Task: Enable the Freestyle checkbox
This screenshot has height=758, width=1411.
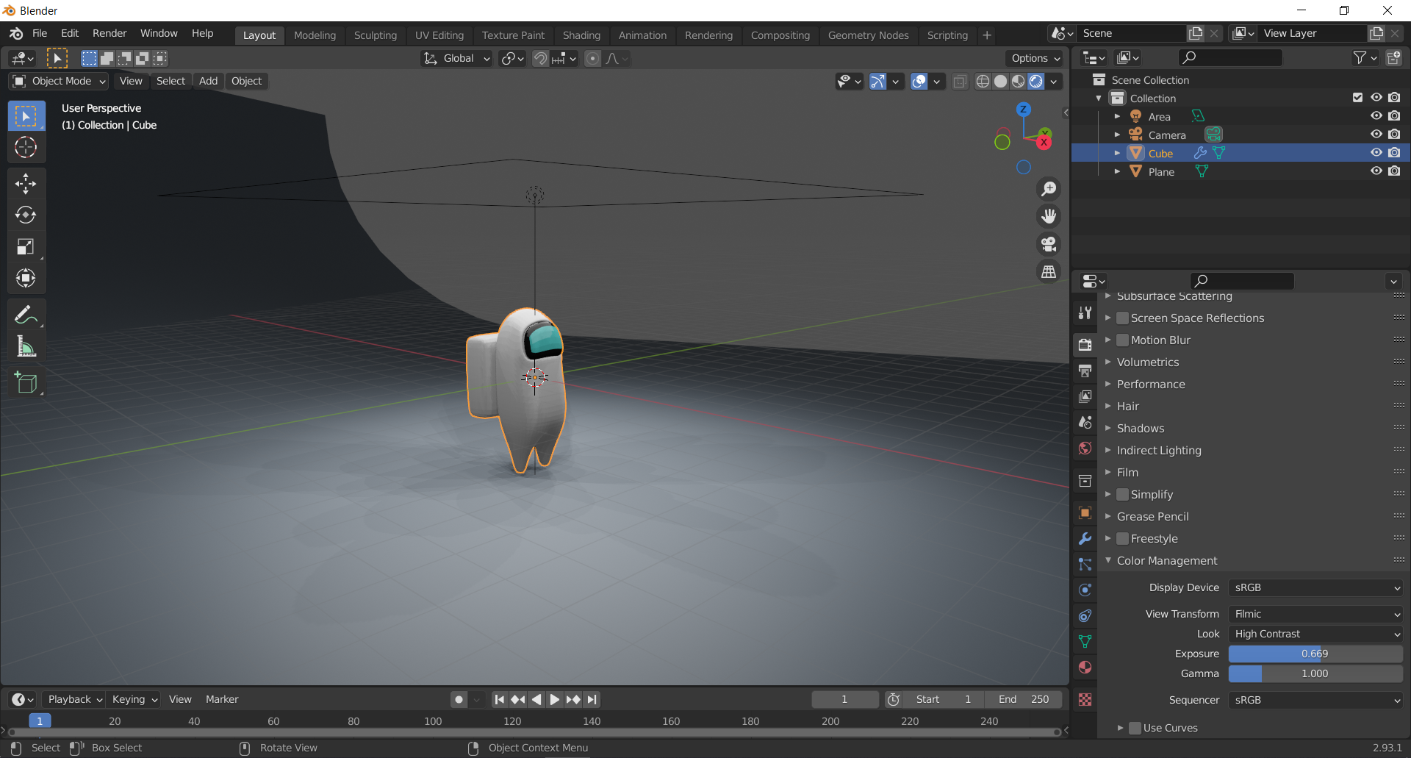Action: (x=1122, y=539)
